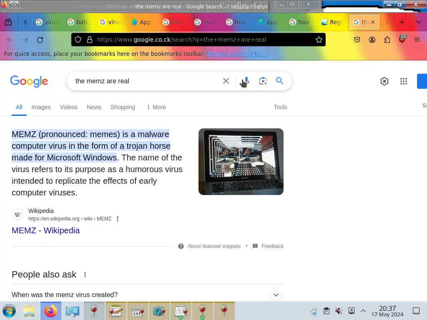The height and width of the screenshot is (320, 427).
Task: Go back to previous page
Action: 10,40
